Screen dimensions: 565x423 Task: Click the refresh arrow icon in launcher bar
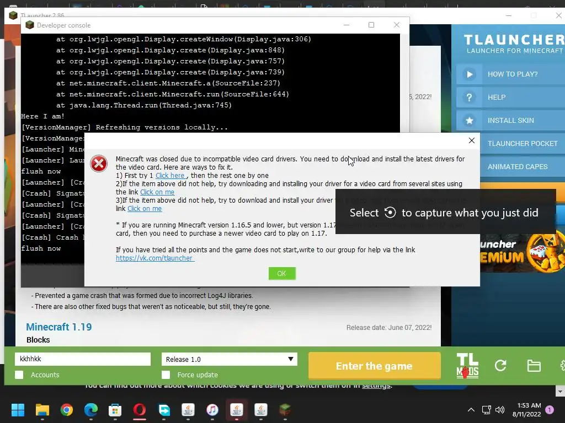tap(500, 366)
